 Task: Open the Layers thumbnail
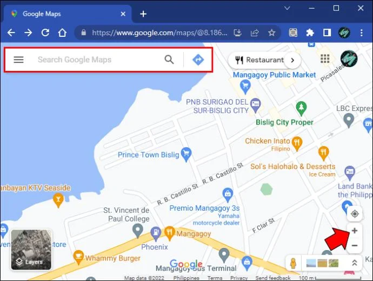point(31,250)
